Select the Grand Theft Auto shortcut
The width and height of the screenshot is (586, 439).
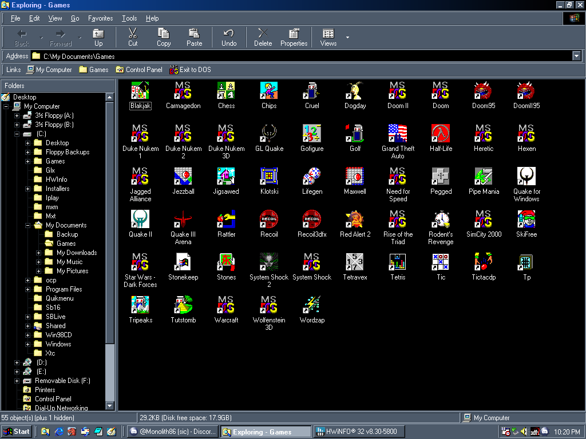[398, 134]
